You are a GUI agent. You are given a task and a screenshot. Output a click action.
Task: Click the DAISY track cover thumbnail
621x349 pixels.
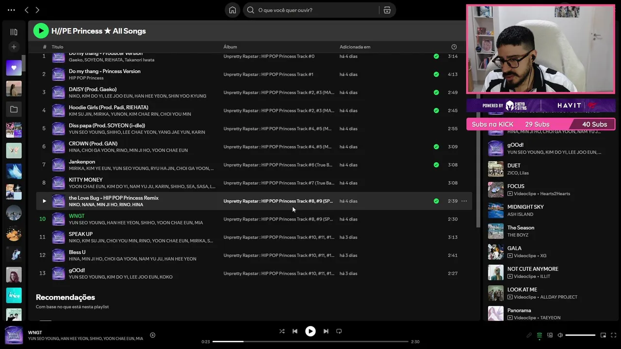[59, 93]
